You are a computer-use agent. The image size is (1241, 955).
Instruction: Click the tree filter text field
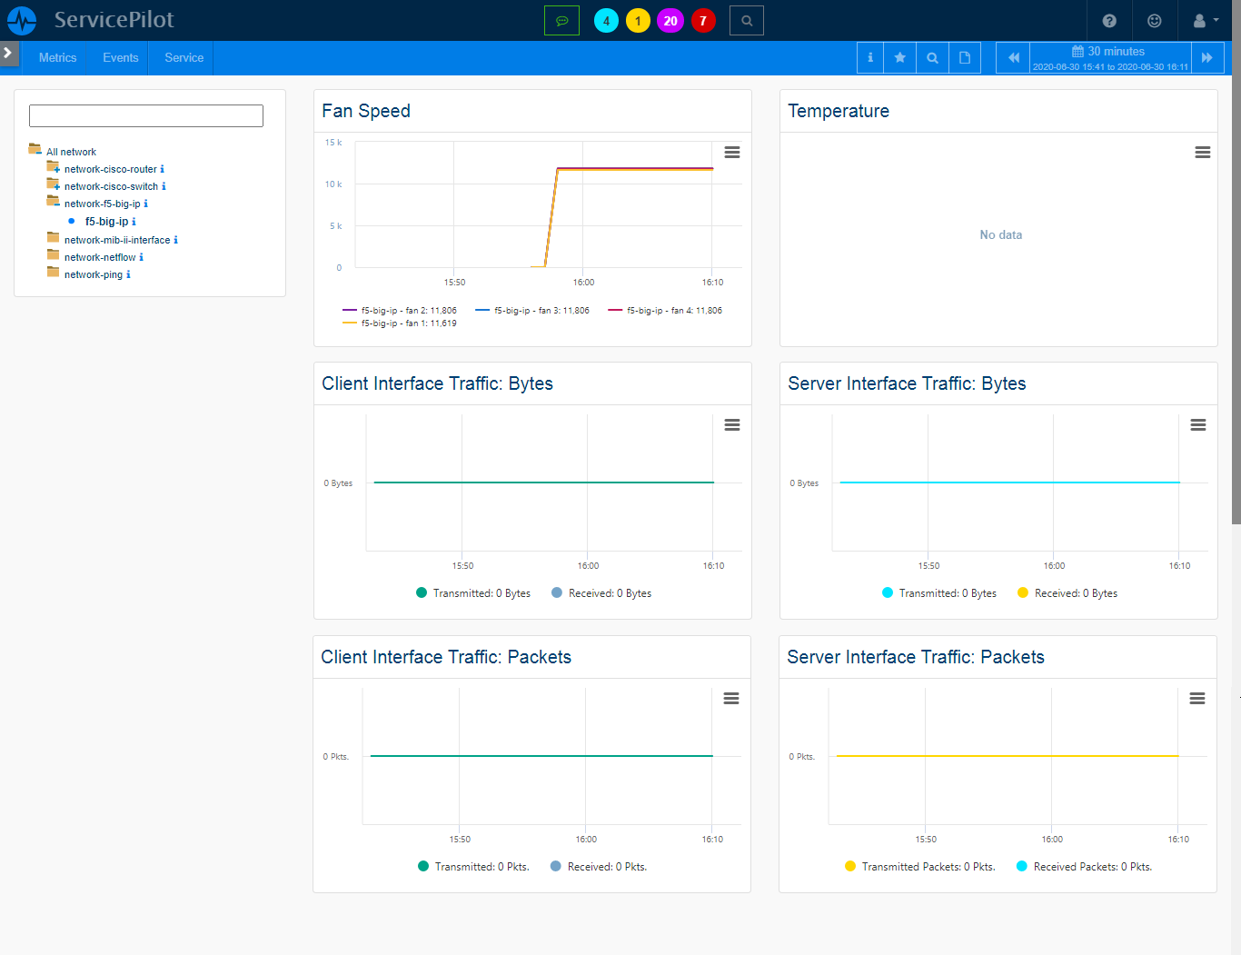[146, 115]
